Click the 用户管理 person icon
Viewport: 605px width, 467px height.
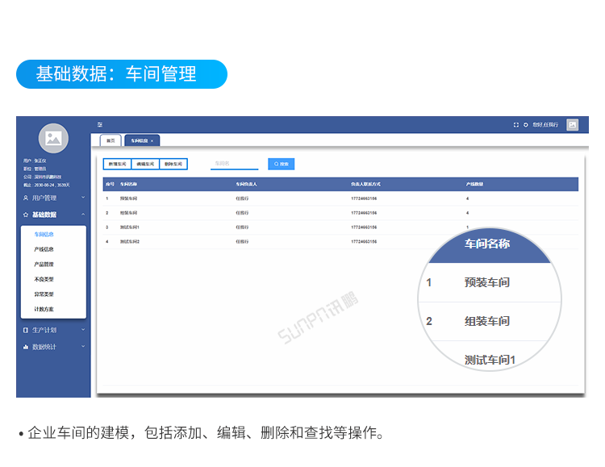click(26, 198)
